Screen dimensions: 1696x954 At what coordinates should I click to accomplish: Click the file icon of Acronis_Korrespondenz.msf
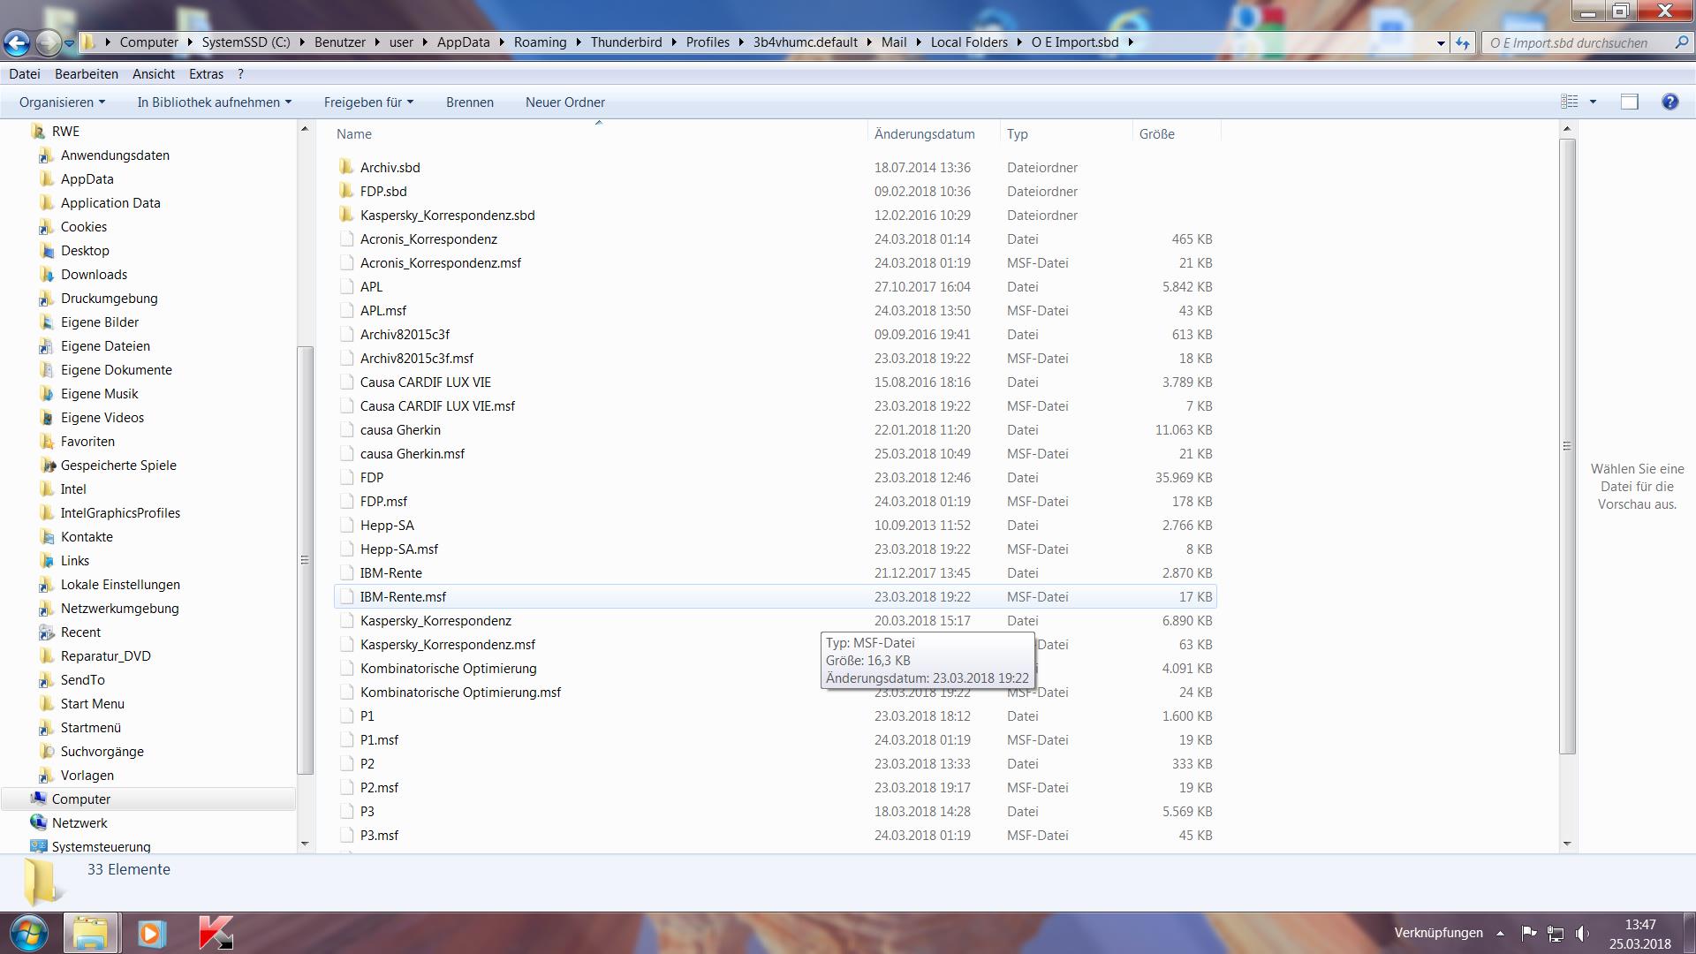(x=346, y=262)
